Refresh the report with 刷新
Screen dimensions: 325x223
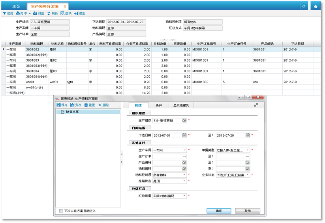(x=49, y=13)
